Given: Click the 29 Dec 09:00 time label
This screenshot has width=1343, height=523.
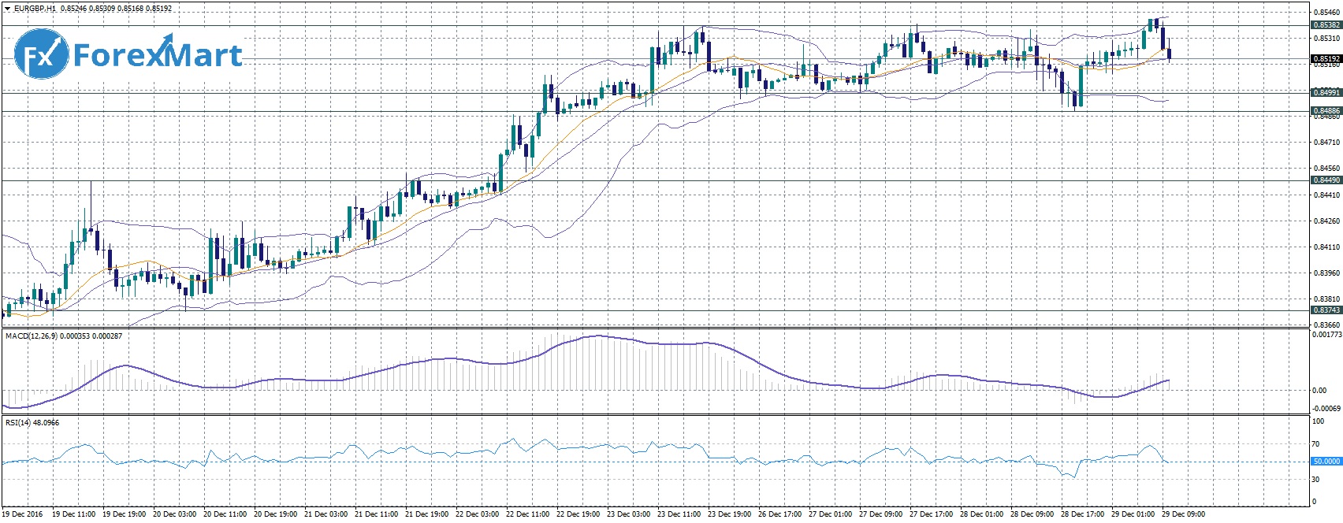Looking at the screenshot, I should pos(1184,514).
